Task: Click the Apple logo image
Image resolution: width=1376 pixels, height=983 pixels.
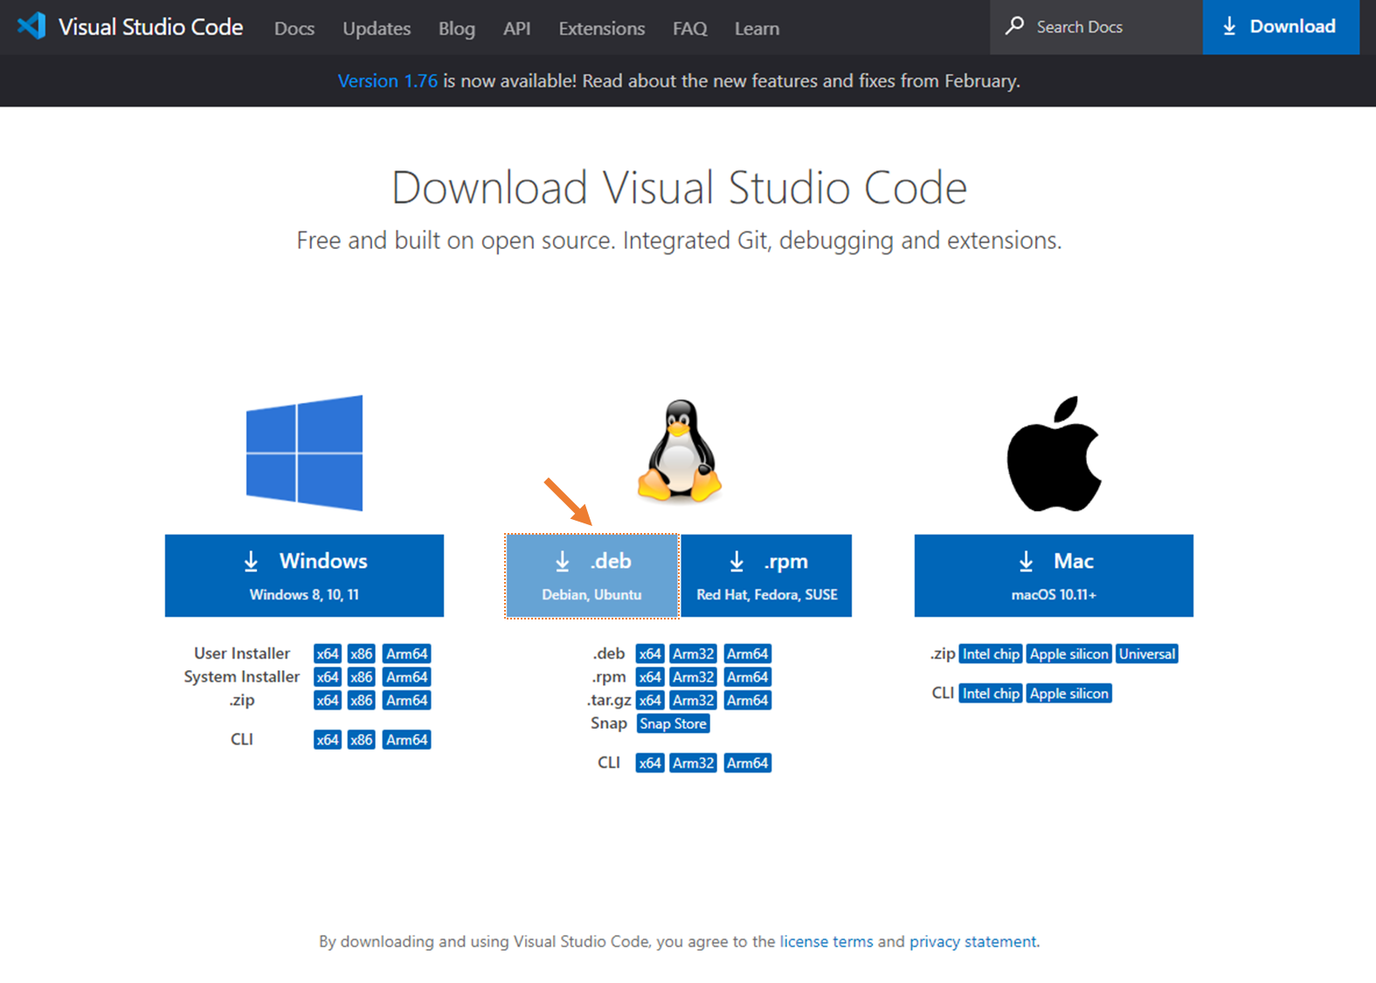Action: point(1054,453)
